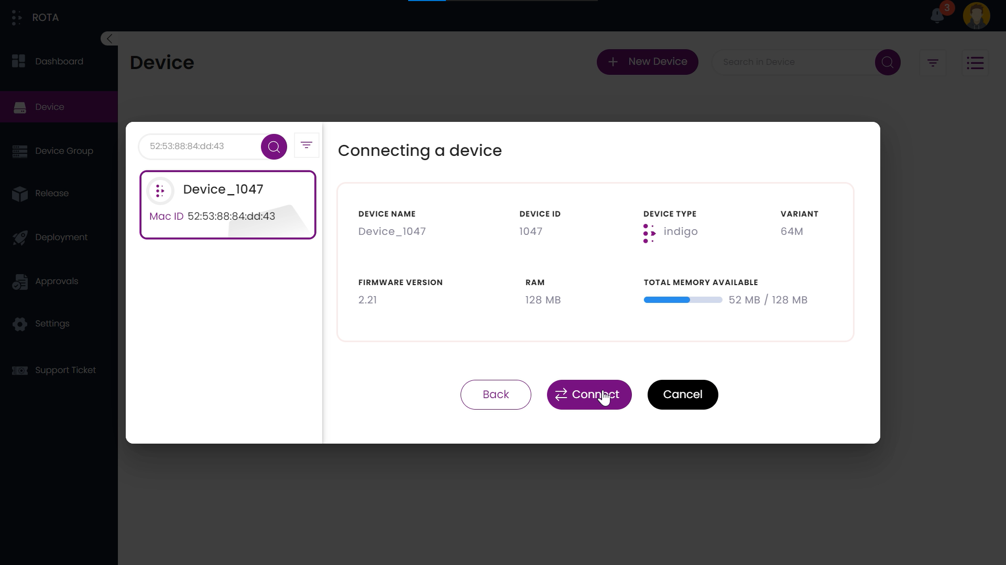Open Support Ticket in the sidebar
The width and height of the screenshot is (1006, 565).
[x=65, y=370]
